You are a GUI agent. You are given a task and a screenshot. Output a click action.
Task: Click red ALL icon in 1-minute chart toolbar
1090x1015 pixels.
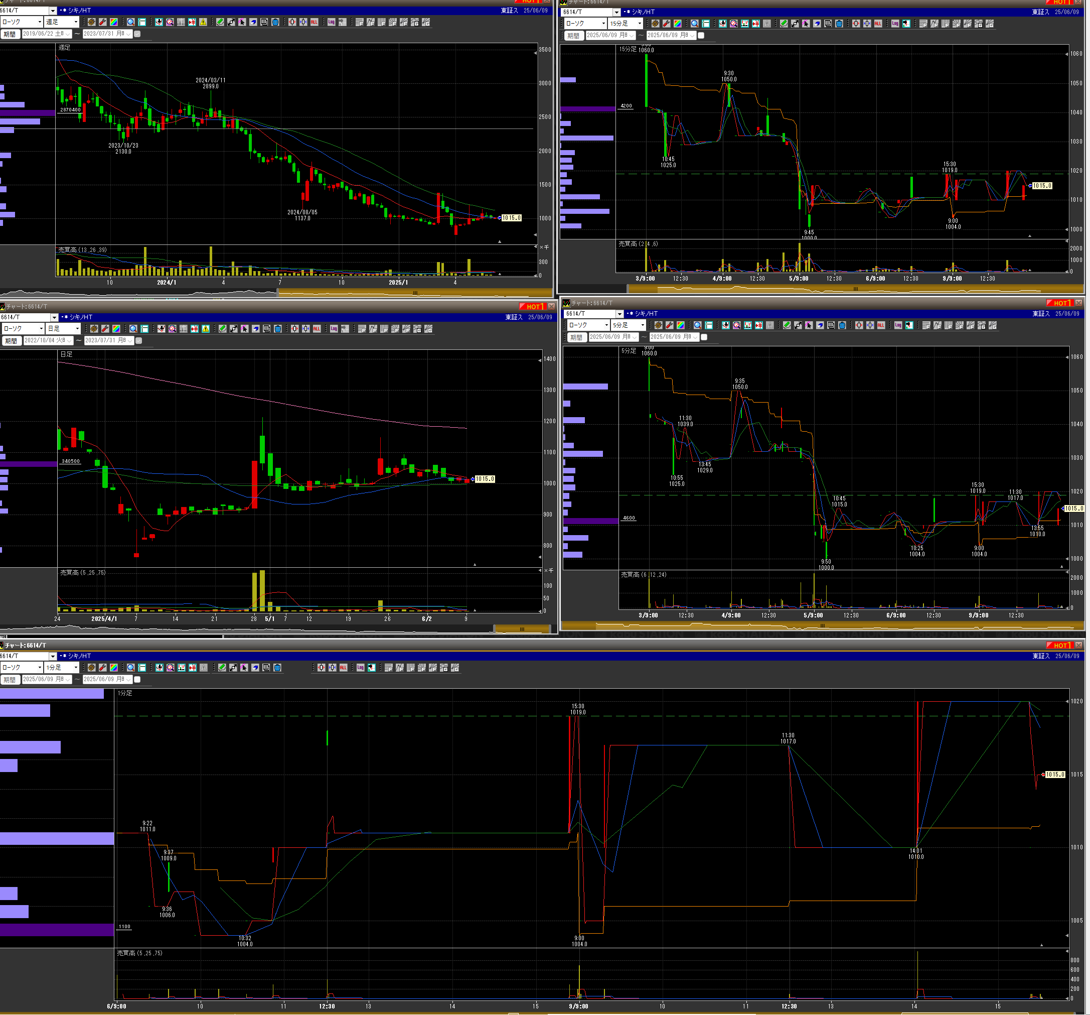pos(343,668)
